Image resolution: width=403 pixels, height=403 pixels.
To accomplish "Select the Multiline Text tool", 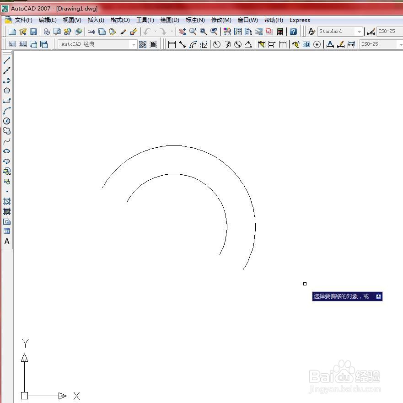I will (7, 242).
